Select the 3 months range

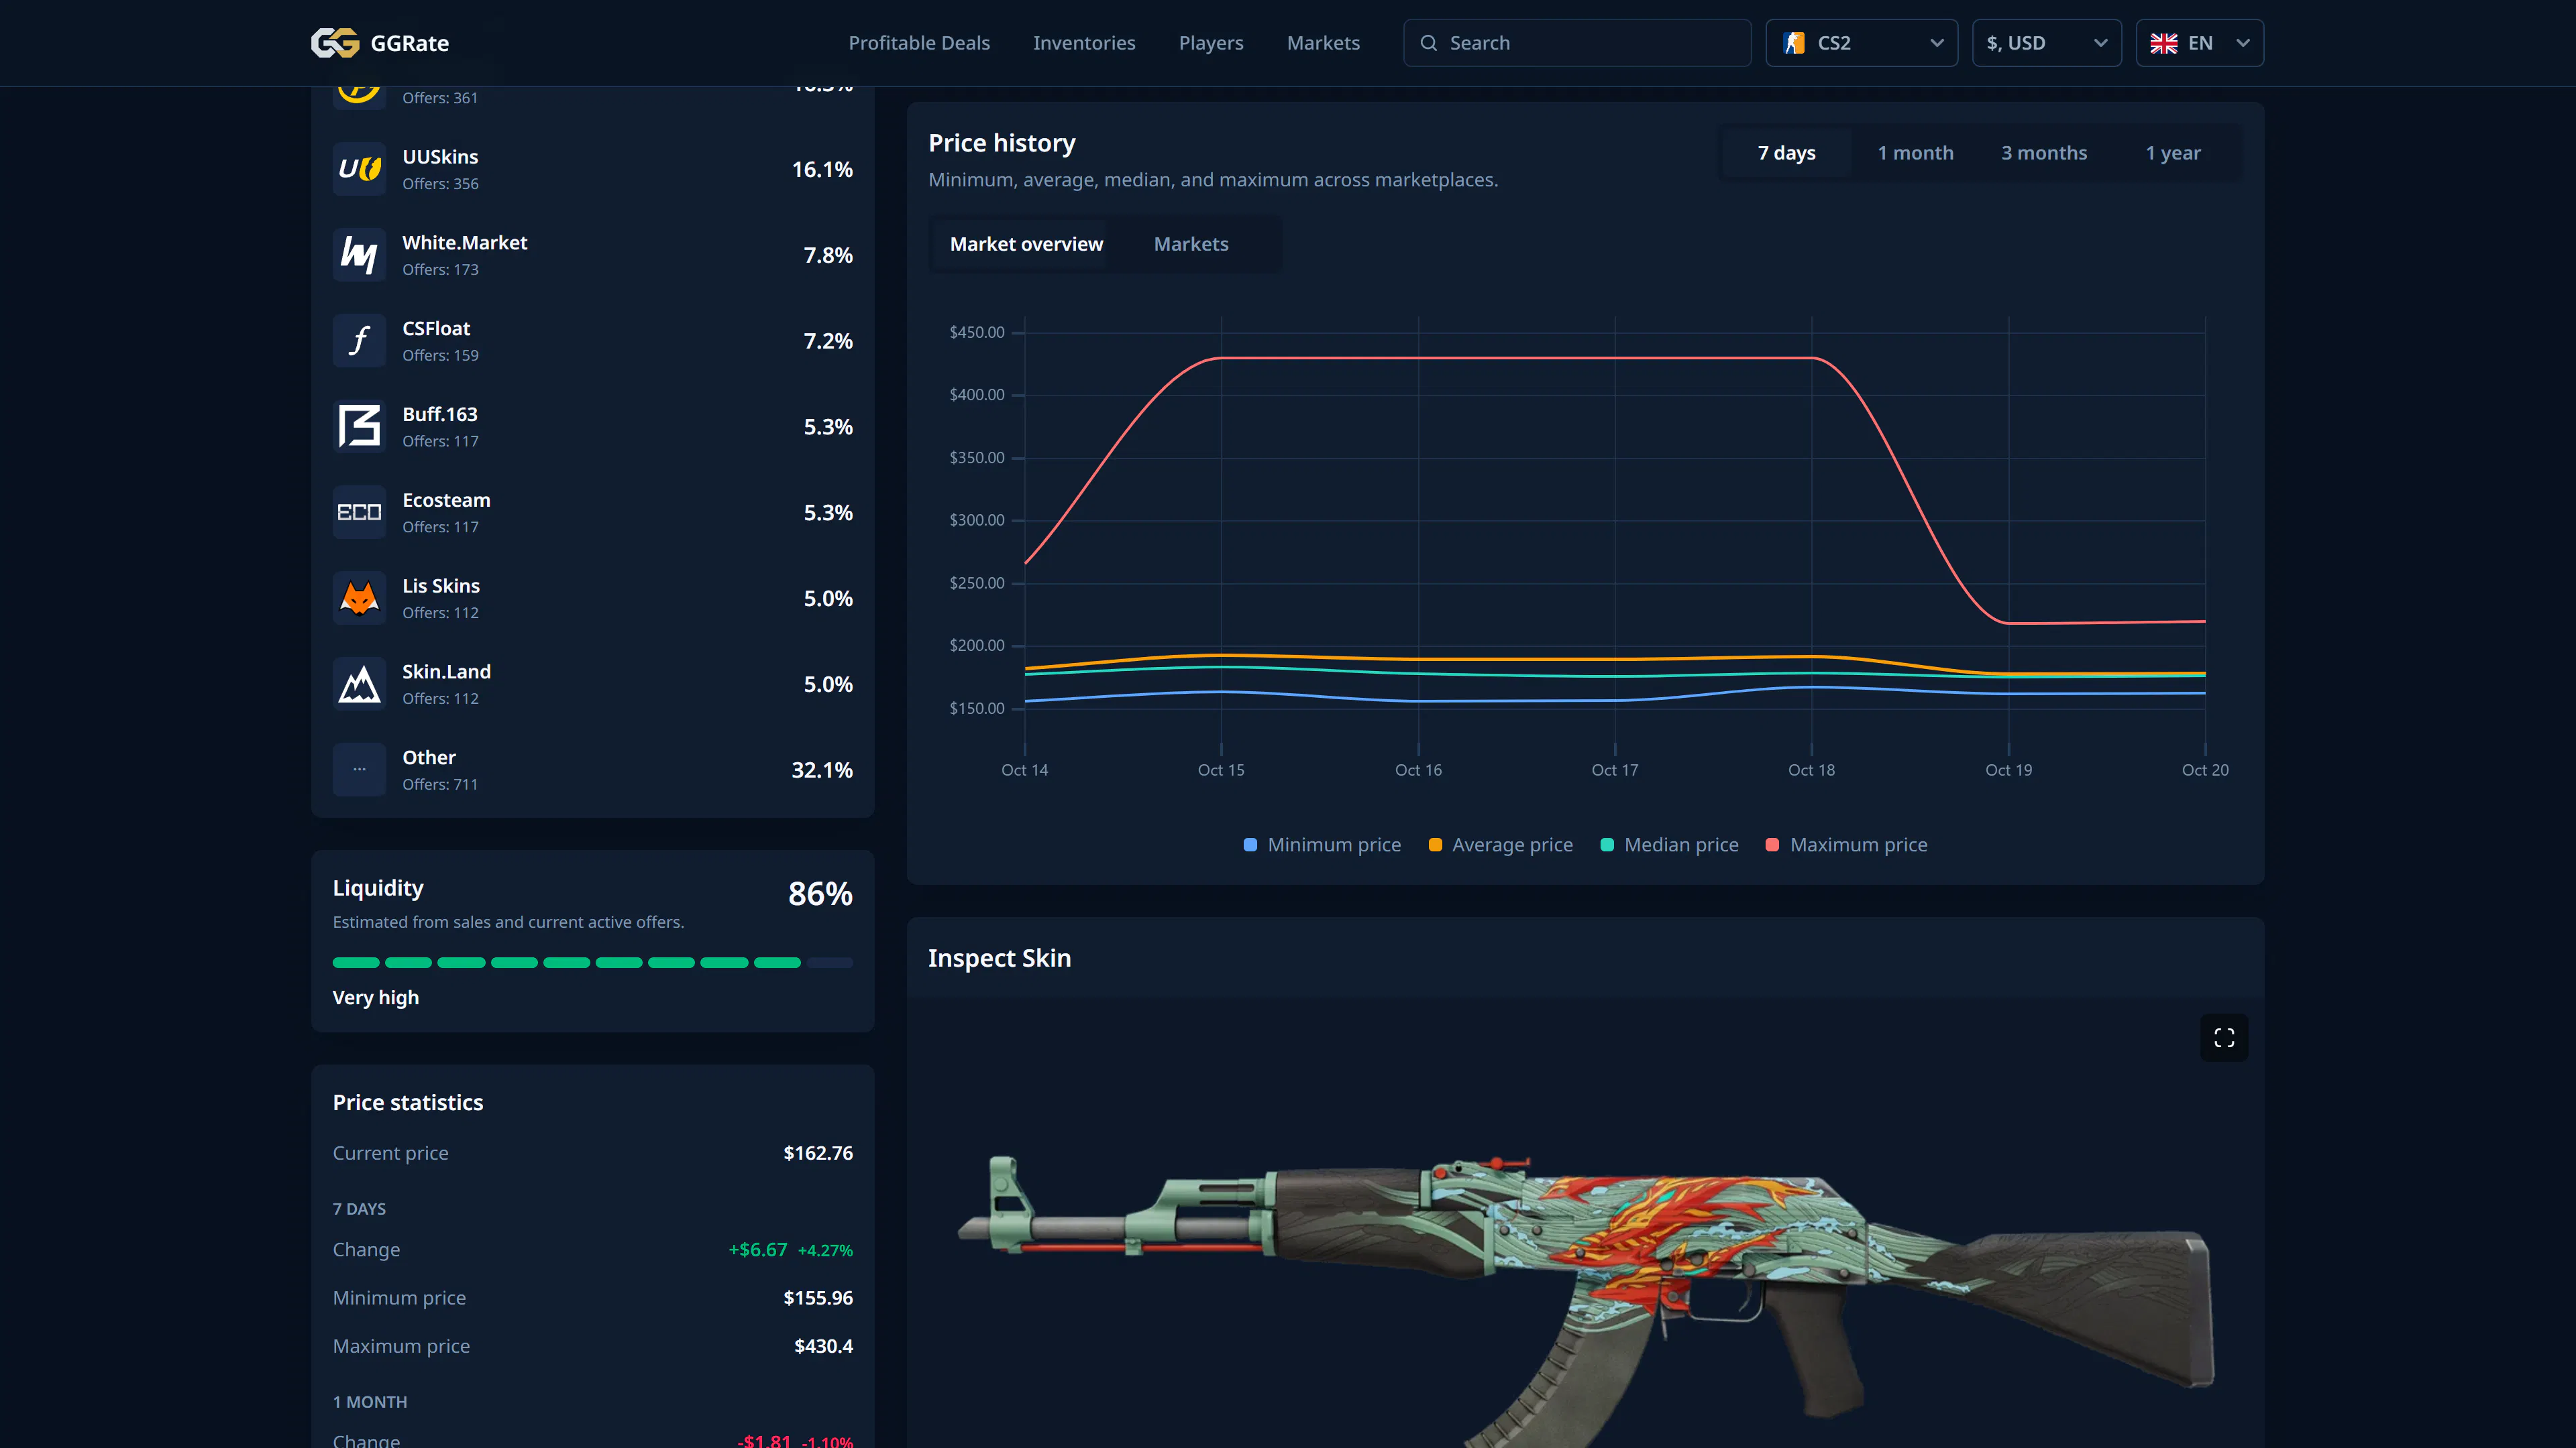[2044, 153]
